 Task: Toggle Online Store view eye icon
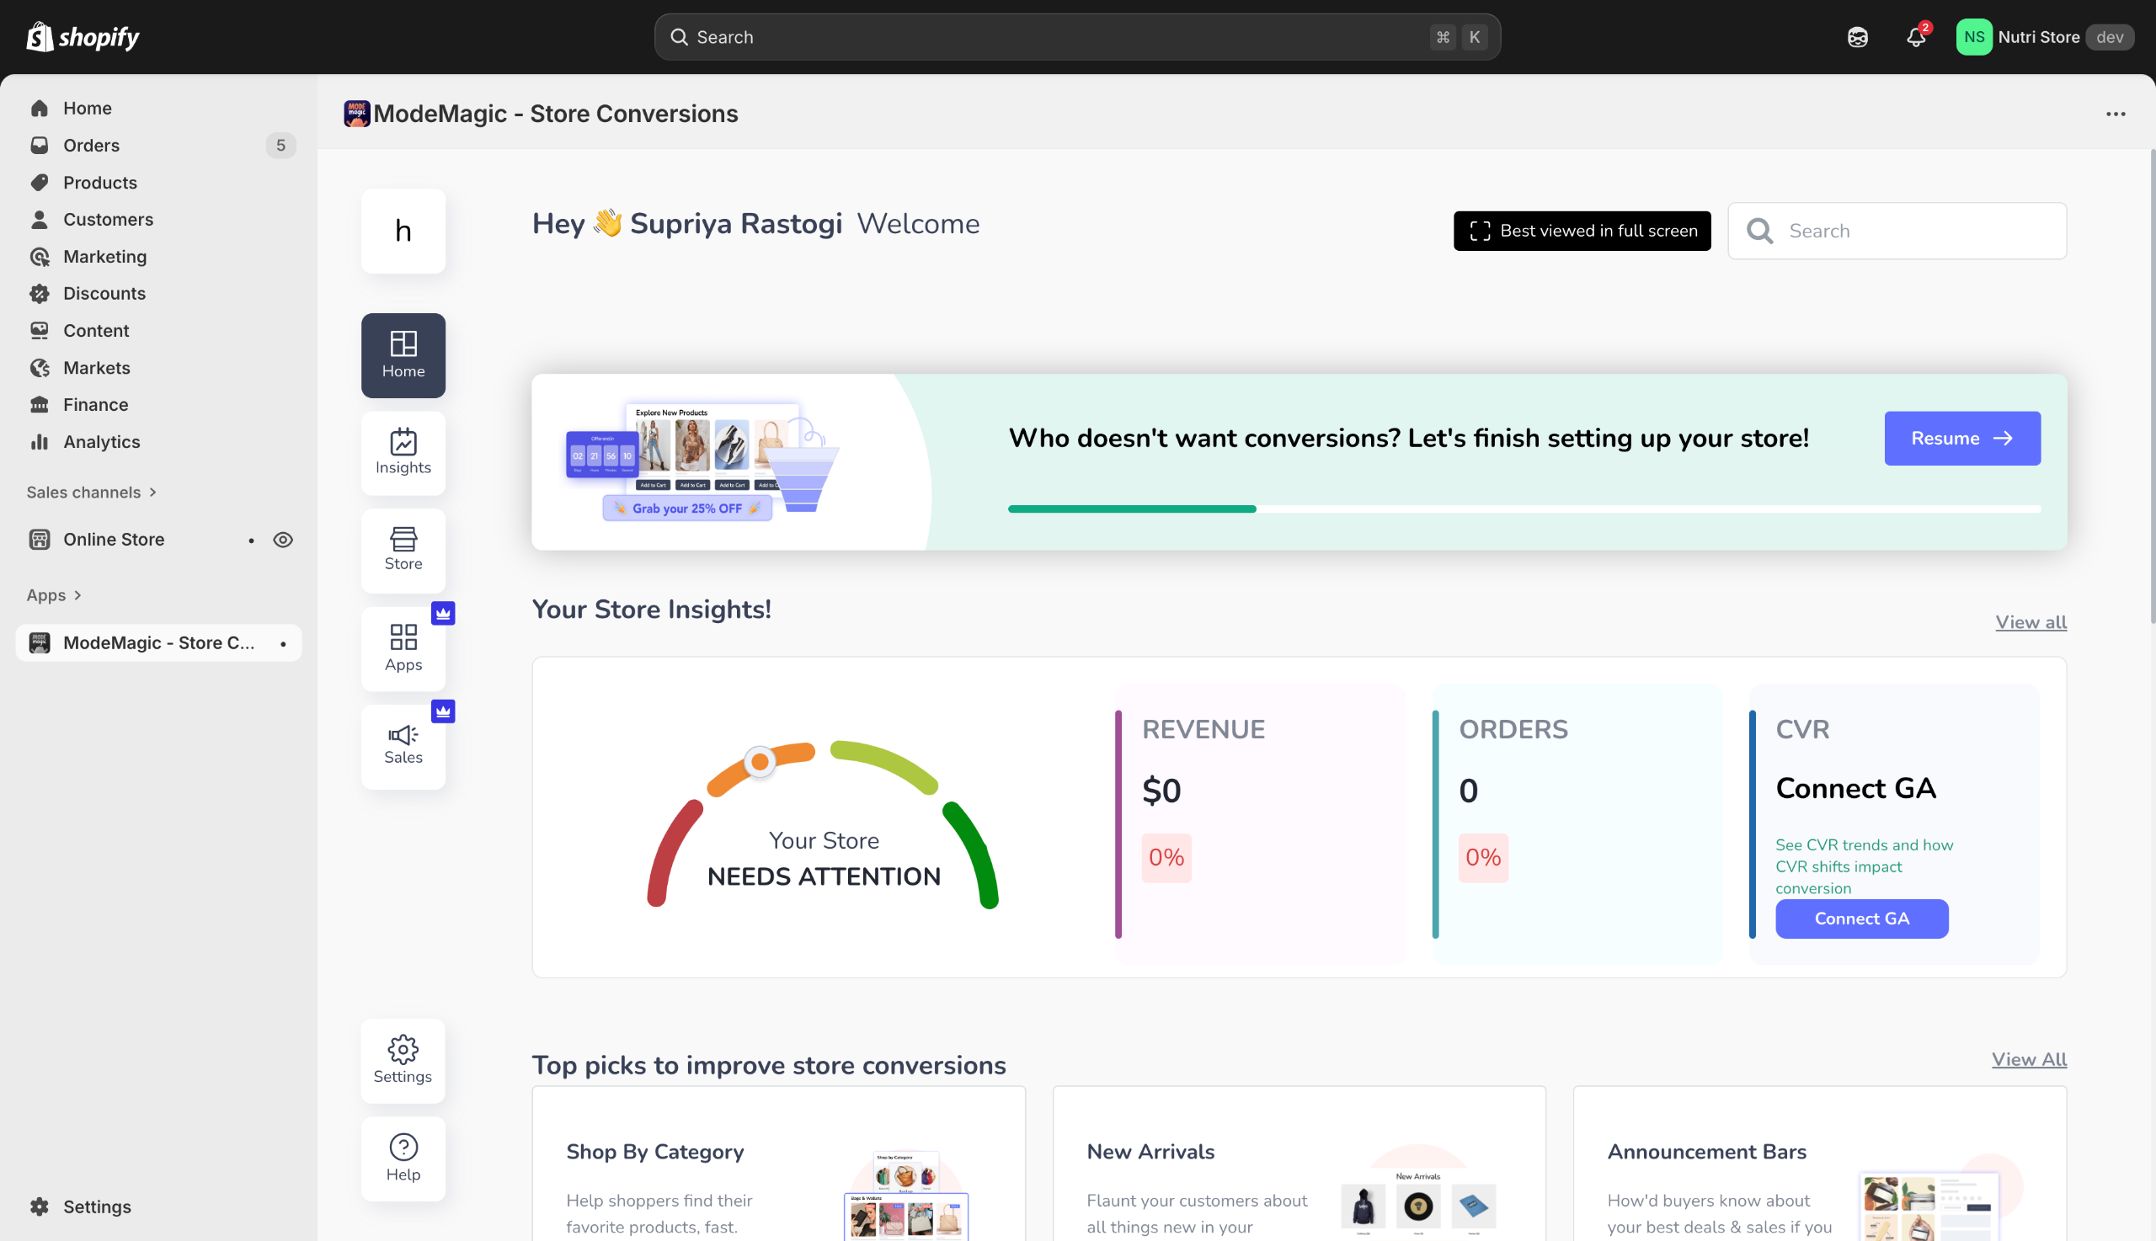tap(283, 540)
